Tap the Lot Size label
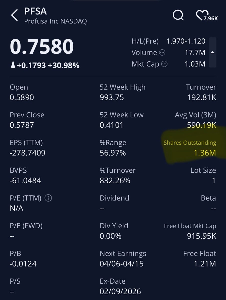Screen dimensions: 226x300 tap(203, 170)
